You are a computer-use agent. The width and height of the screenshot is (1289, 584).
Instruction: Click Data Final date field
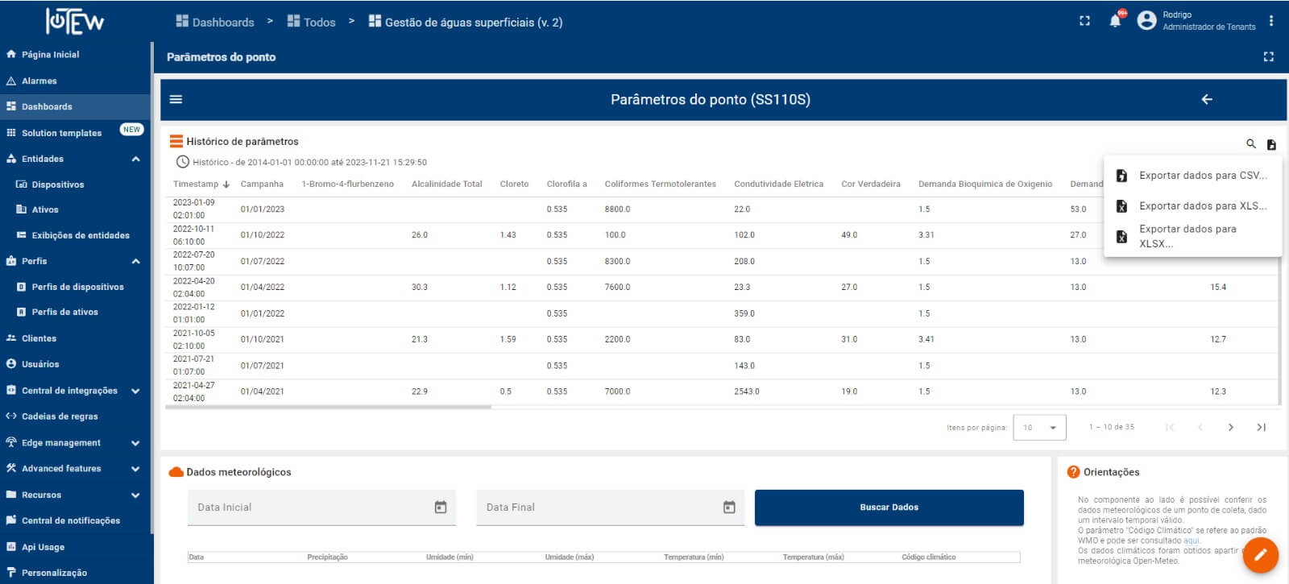(x=610, y=507)
